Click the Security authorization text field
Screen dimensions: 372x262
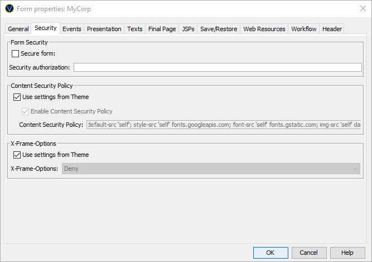coord(218,67)
